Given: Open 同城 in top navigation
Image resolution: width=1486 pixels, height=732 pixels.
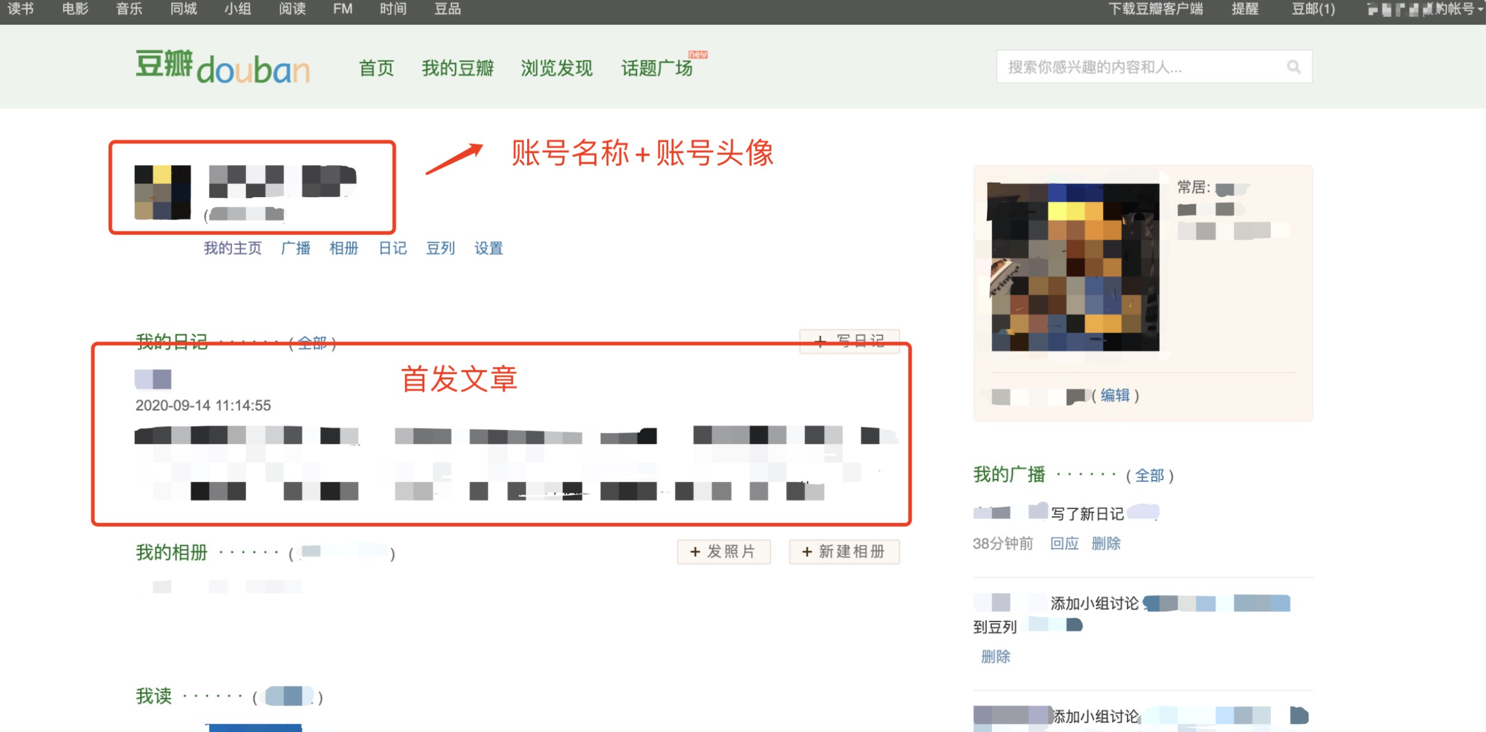Looking at the screenshot, I should point(183,9).
